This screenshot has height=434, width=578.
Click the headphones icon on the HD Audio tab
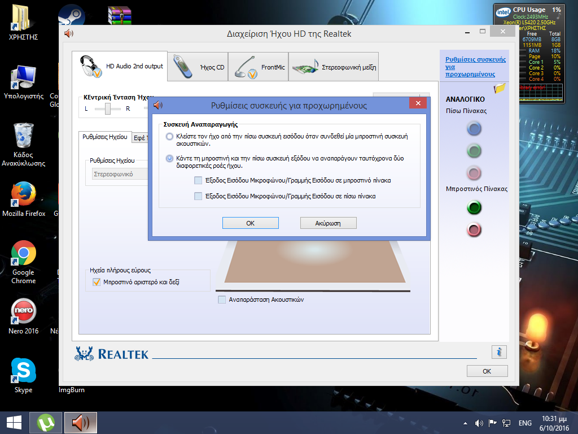(x=91, y=67)
